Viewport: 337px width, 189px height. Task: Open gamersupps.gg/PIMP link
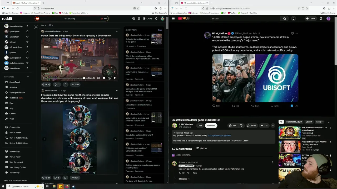219,135
